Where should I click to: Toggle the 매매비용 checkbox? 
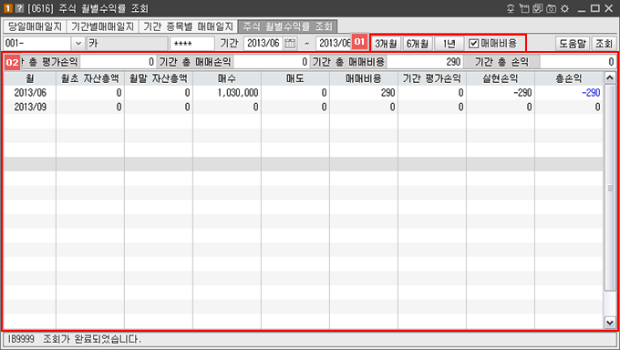(473, 43)
